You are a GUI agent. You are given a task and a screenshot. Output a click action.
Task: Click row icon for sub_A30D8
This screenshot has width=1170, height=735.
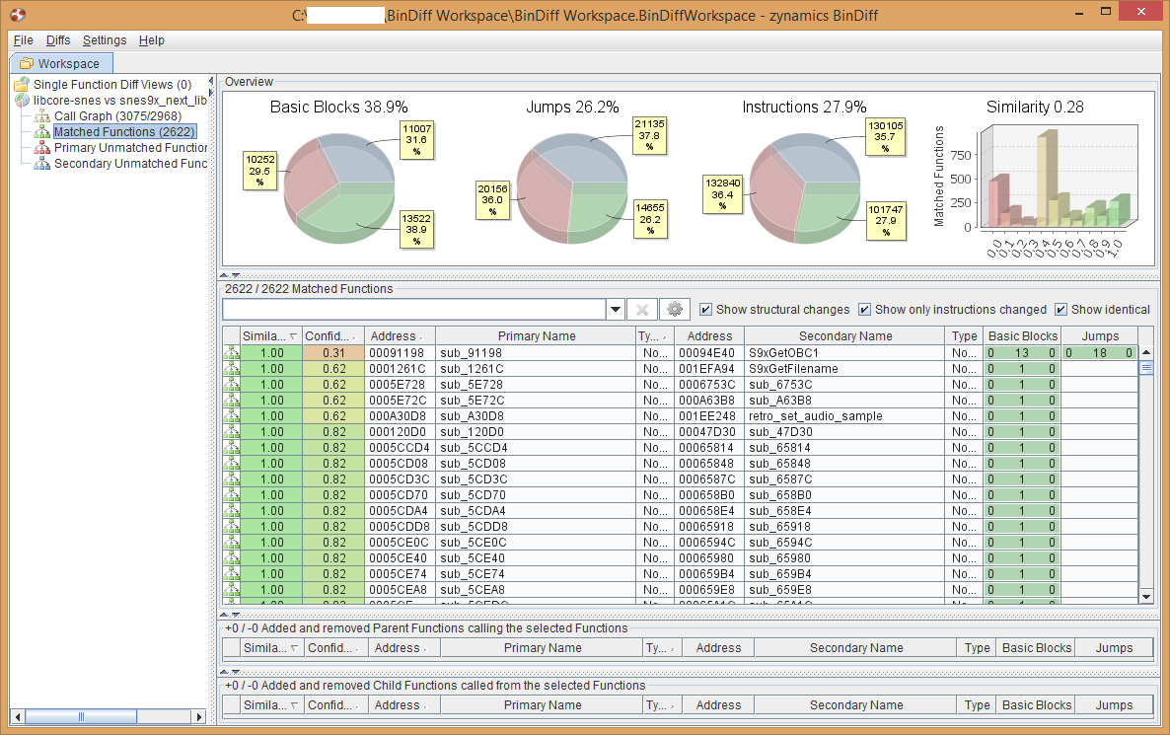(231, 415)
